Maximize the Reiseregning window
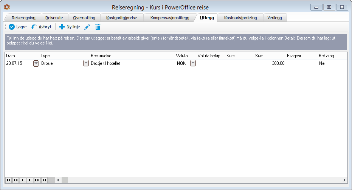Screen dimensions: 352x190 click(329, 7)
